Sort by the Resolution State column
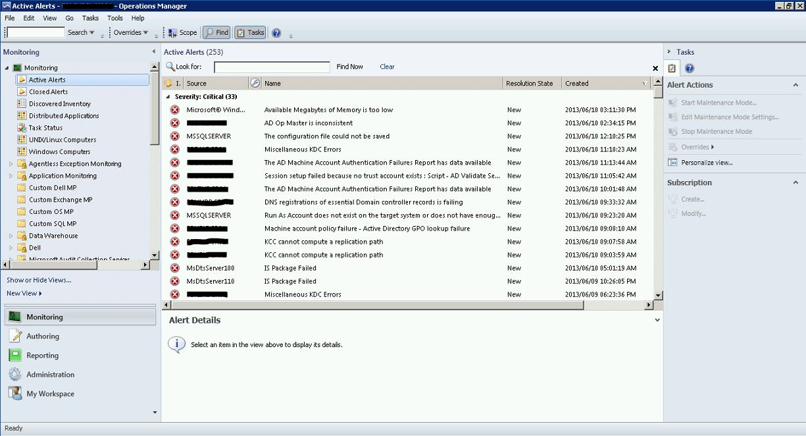The height and width of the screenshot is (436, 806). (532, 83)
